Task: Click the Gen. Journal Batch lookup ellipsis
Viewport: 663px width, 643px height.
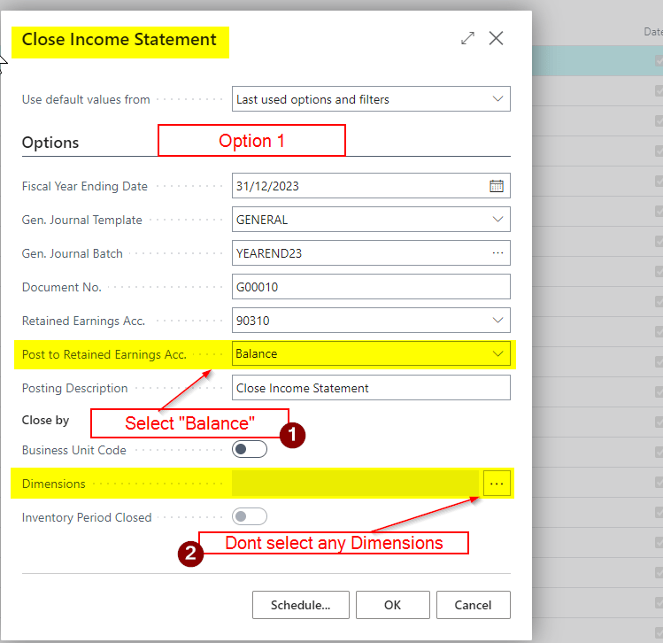Action: (x=497, y=253)
